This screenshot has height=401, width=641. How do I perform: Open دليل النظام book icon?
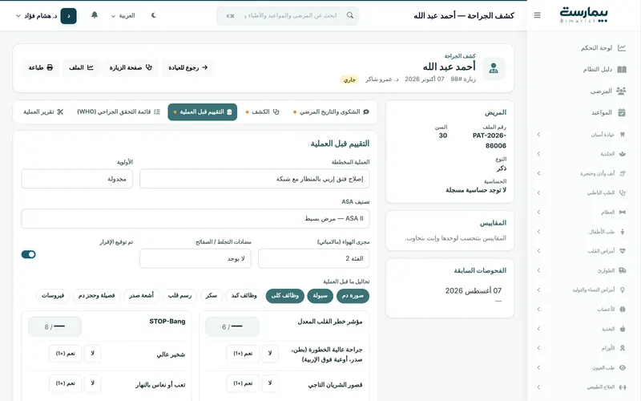click(622, 69)
